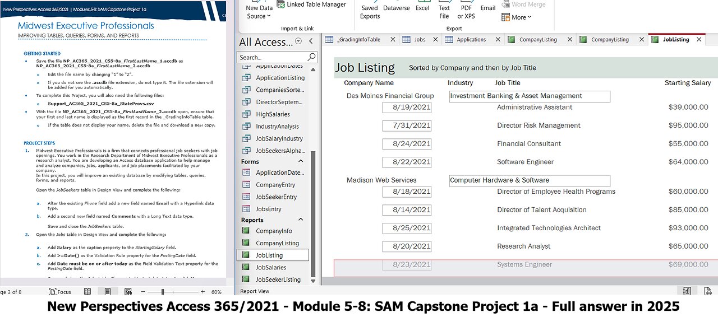Export the report as PDF or XPS
Screen dimensions: 718x317
[x=466, y=11]
